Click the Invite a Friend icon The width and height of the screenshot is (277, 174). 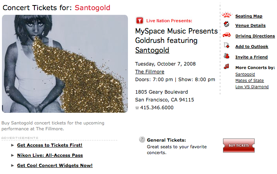226,56
